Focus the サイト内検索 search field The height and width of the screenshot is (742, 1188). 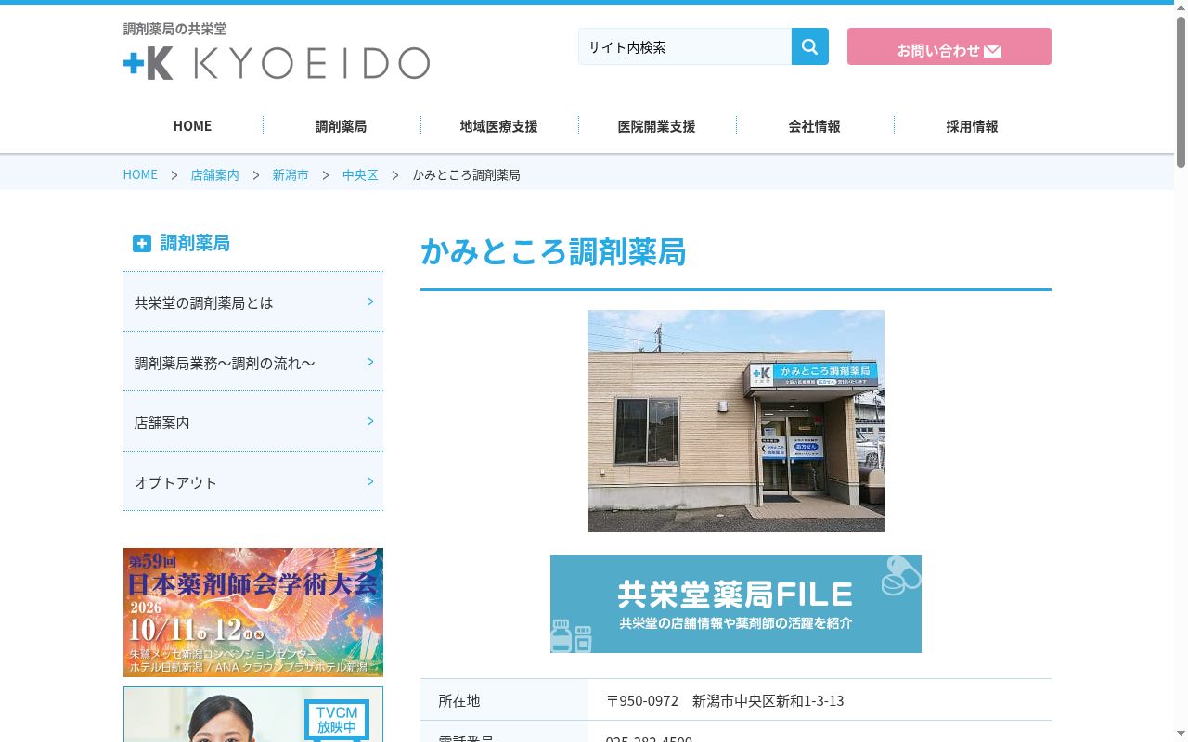click(x=685, y=46)
